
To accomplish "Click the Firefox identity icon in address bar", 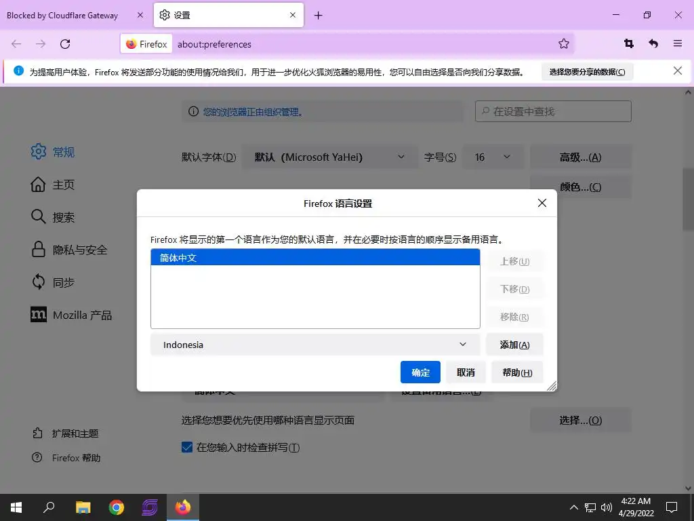I will coord(146,44).
